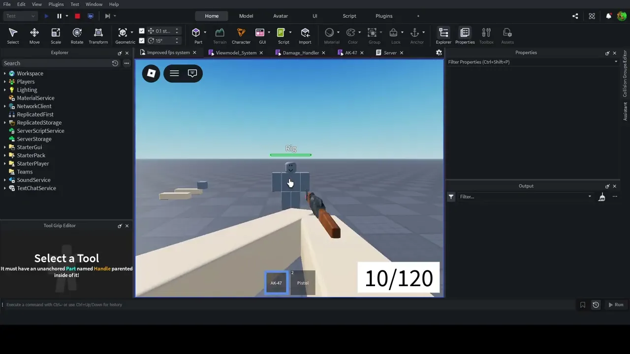630x354 pixels.
Task: Open the File menu
Action: 7,4
